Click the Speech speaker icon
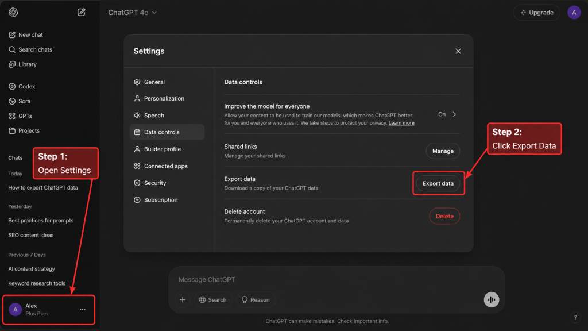 137,115
